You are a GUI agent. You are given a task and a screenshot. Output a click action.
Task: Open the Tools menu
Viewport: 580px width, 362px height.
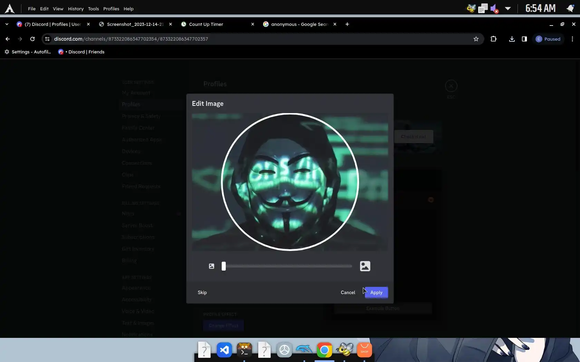click(x=93, y=9)
